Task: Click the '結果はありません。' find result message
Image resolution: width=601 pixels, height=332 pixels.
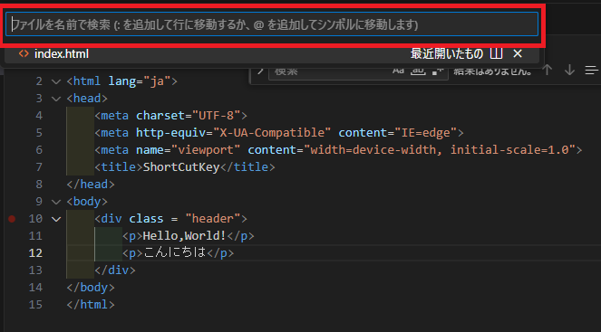Action: (x=493, y=71)
